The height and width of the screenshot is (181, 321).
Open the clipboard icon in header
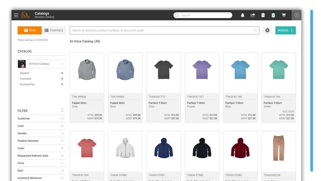click(263, 15)
